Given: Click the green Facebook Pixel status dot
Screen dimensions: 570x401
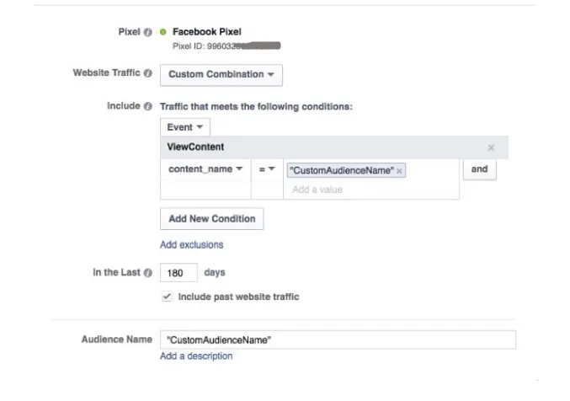Looking at the screenshot, I should pyautogui.click(x=162, y=32).
